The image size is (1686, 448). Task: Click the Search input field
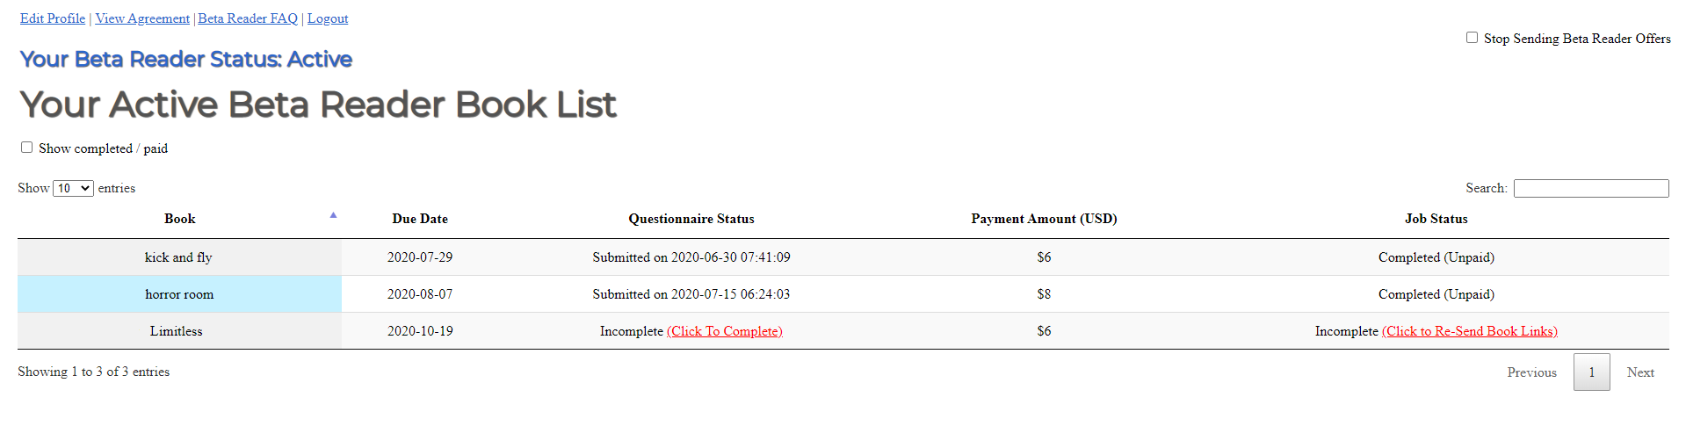pos(1590,188)
